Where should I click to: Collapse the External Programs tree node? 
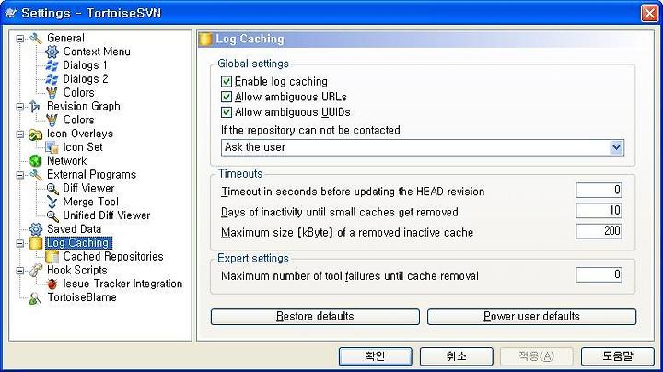pyautogui.click(x=20, y=175)
